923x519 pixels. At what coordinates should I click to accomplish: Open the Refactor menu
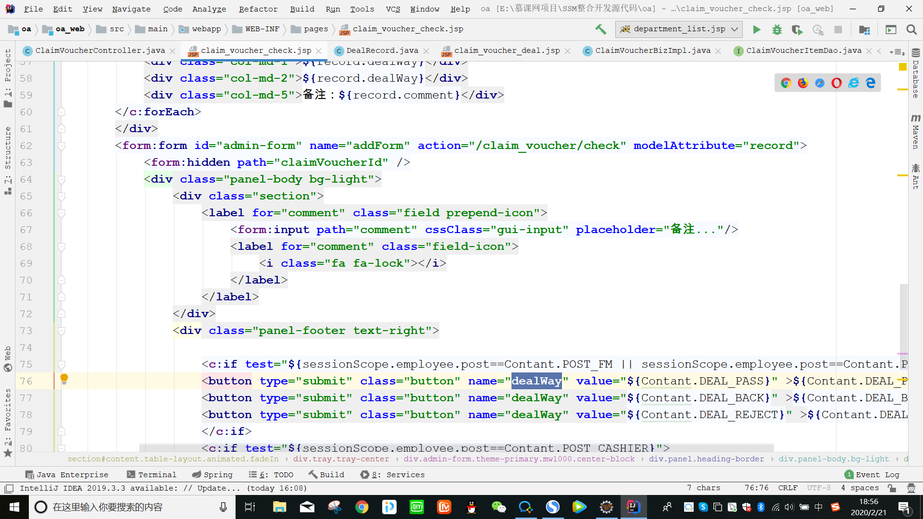(258, 9)
